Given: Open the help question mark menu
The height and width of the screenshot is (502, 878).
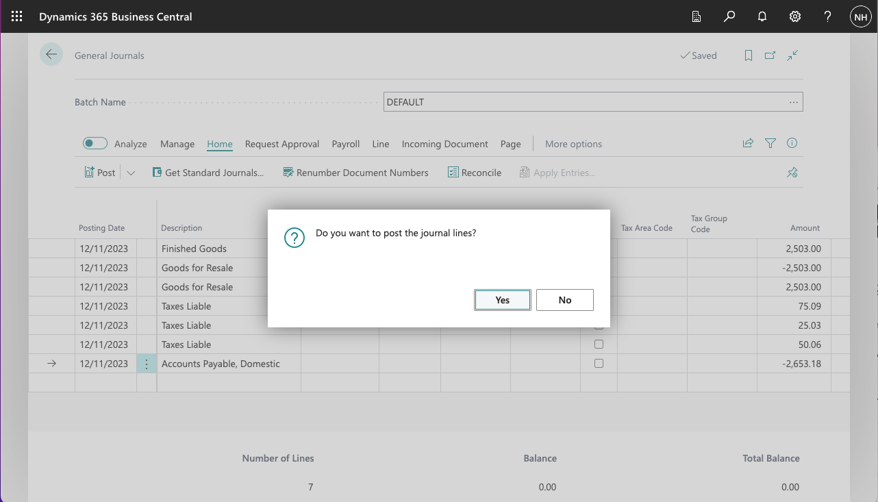Looking at the screenshot, I should tap(828, 16).
